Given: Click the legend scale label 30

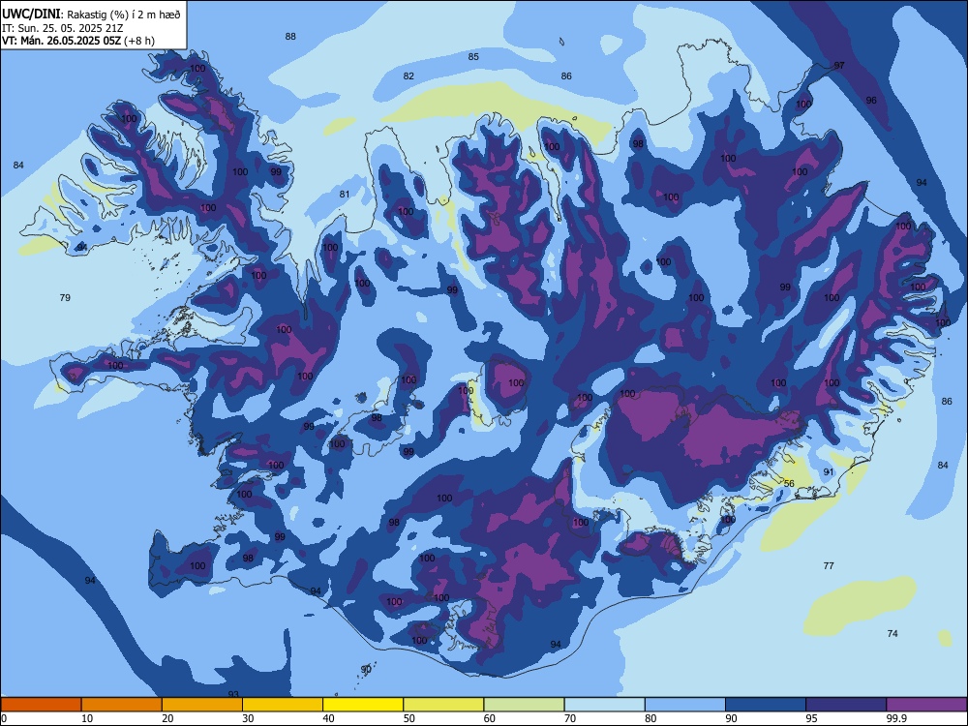Looking at the screenshot, I should pos(248,718).
